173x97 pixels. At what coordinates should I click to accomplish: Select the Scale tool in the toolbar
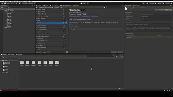pos(11,4)
